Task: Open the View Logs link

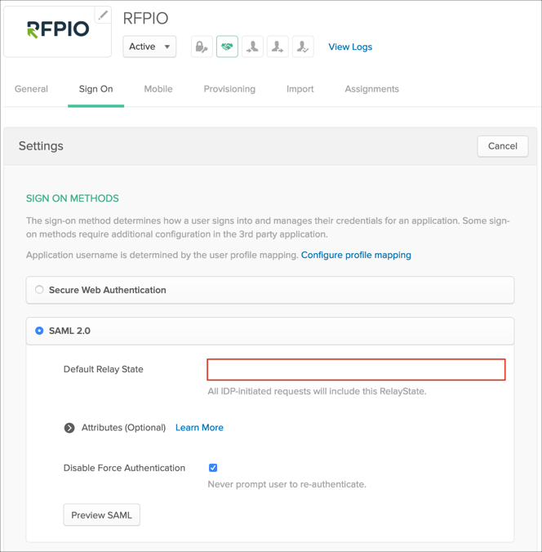Action: click(350, 47)
